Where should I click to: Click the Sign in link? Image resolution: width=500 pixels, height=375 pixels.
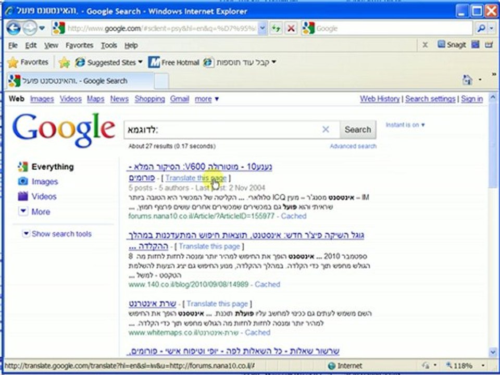[x=472, y=99]
